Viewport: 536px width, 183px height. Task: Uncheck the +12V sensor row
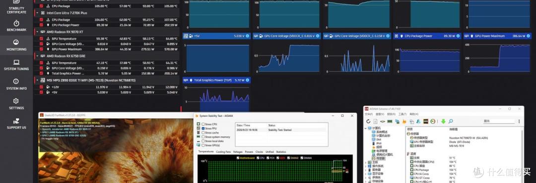41,87
